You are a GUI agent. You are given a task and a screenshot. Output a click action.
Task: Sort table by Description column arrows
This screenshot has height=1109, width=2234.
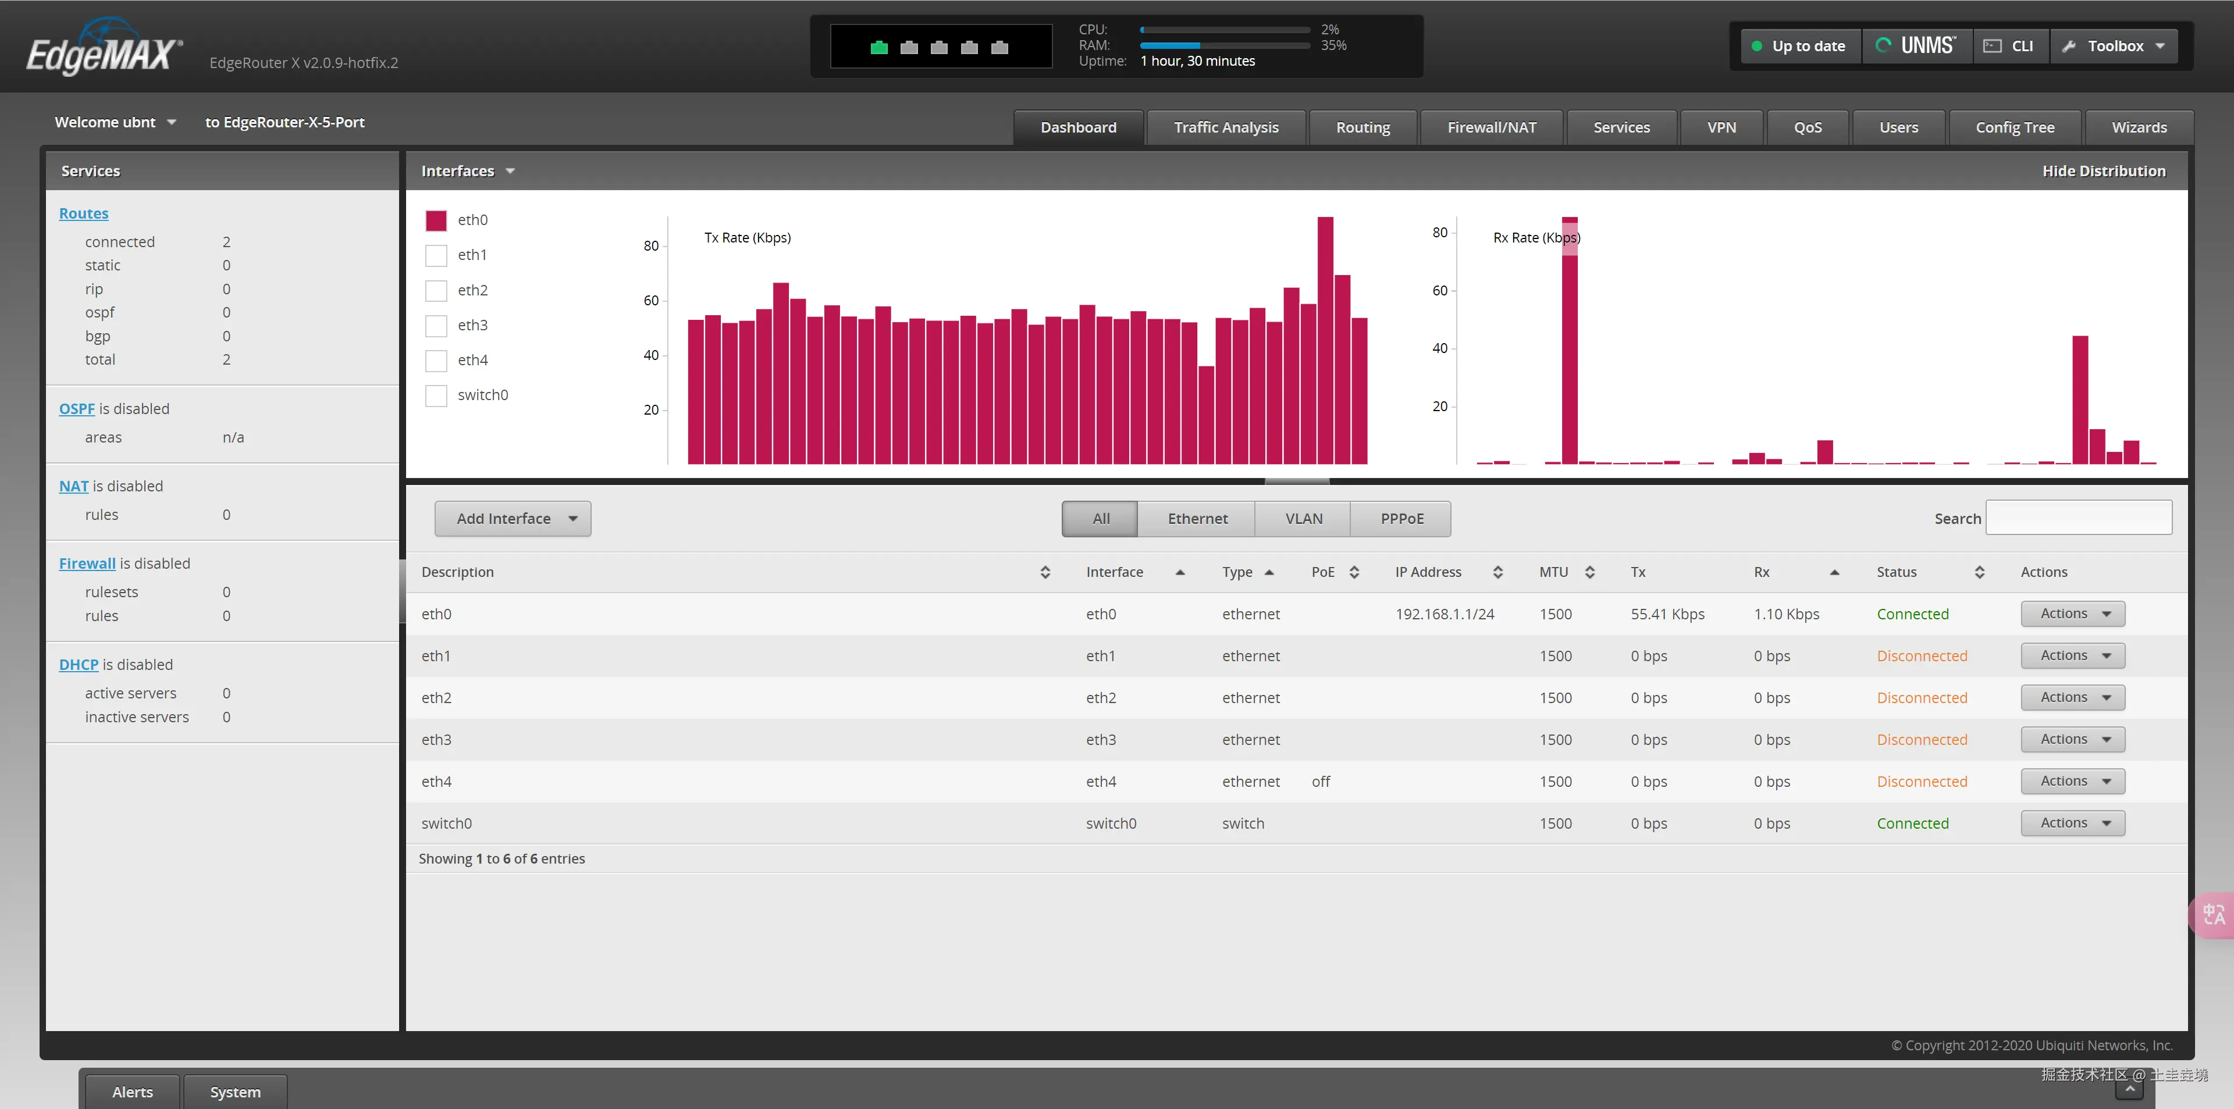(x=1045, y=572)
